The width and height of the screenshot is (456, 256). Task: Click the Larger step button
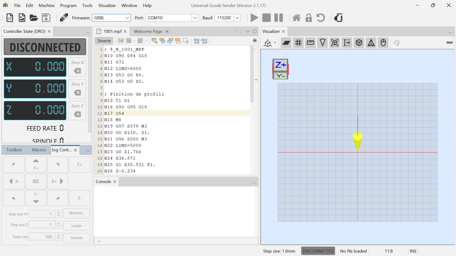[x=77, y=225]
